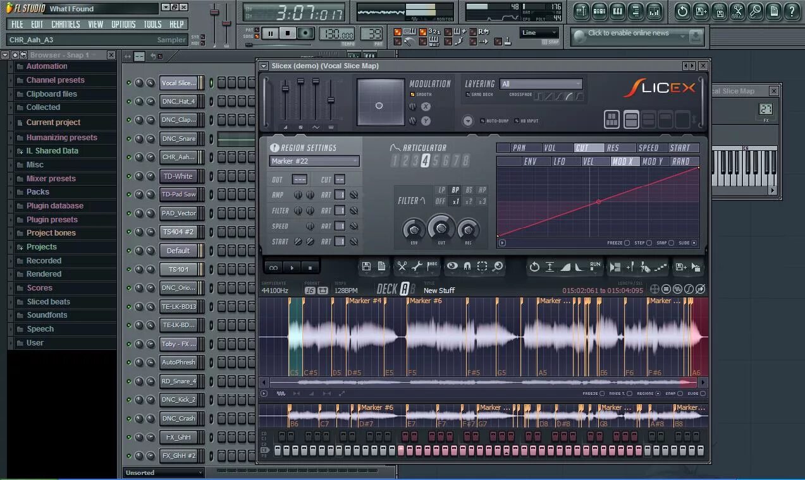
Task: Click the Slicex eye view options icon
Action: tap(452, 267)
